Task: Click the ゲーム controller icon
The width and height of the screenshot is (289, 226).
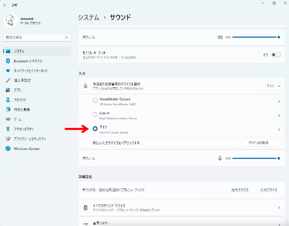Action: pyautogui.click(x=8, y=119)
